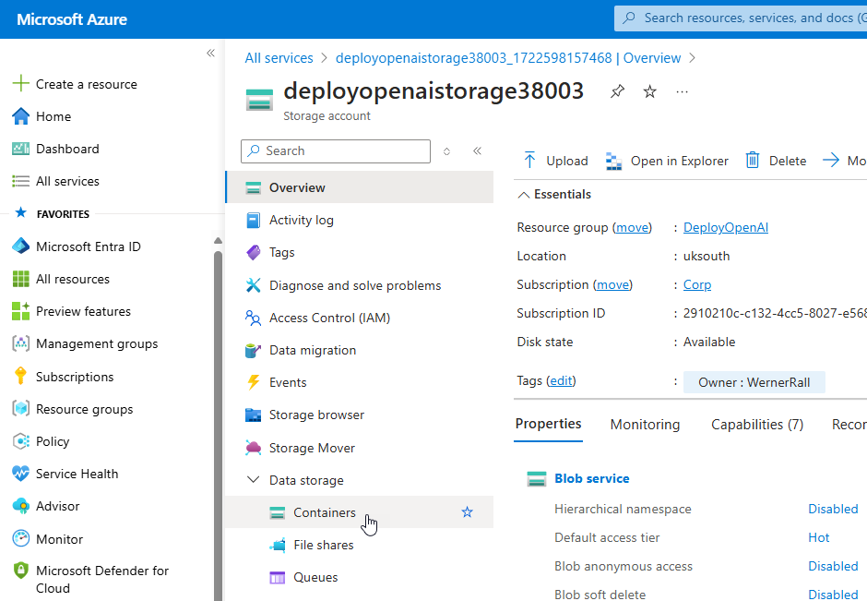Viewport: 867px width, 601px height.
Task: Open the Home house icon
Action: click(20, 116)
